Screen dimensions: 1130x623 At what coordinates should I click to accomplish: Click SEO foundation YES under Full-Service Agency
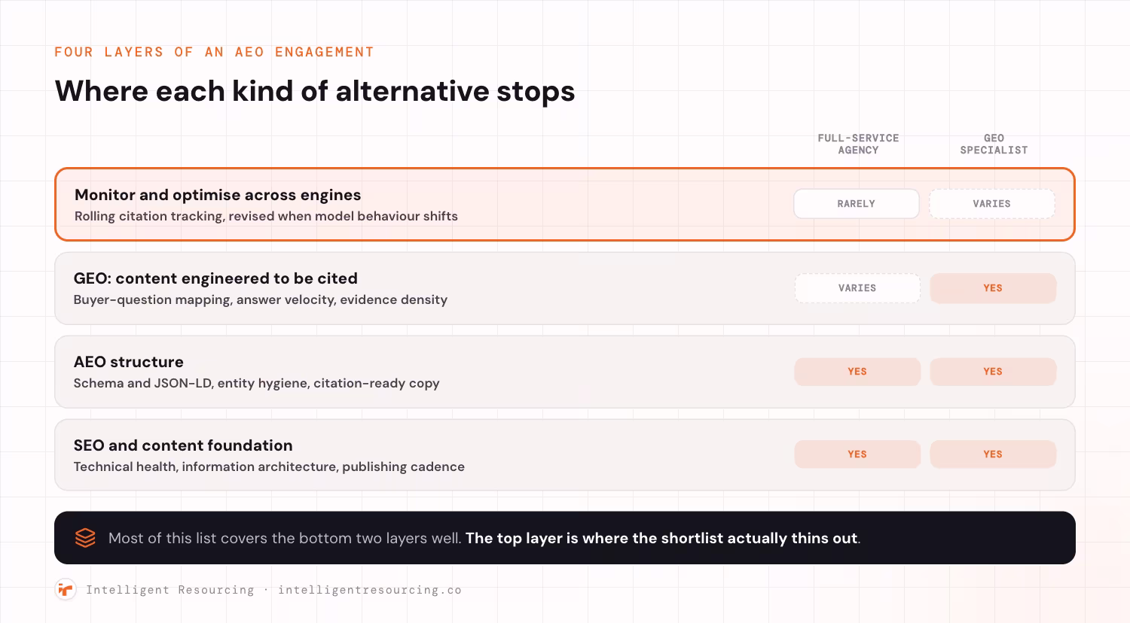[x=857, y=454]
